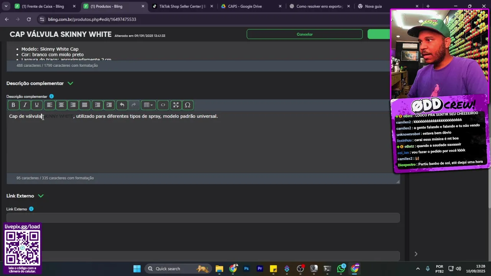Viewport: 491px width, 276px height.
Task: Increase indent in editor toolbar
Action: tap(109, 105)
